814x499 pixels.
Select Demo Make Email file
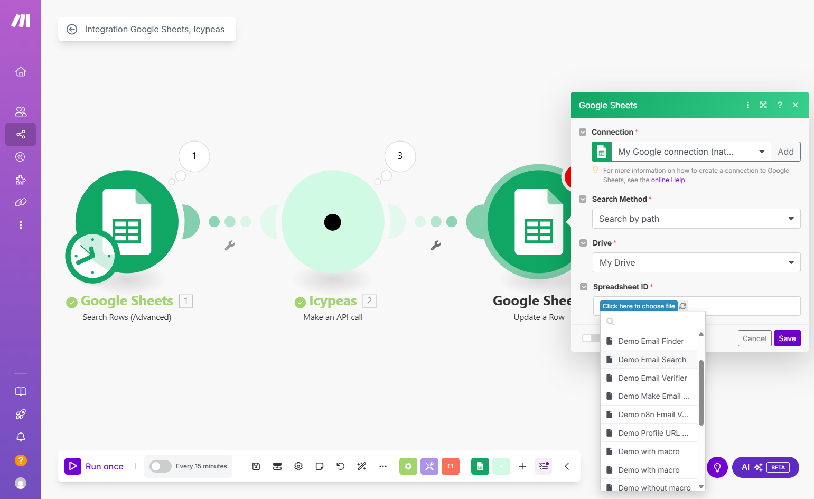649,396
